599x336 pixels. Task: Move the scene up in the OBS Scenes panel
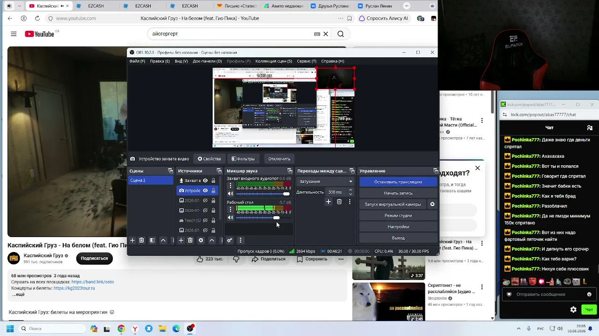163,240
